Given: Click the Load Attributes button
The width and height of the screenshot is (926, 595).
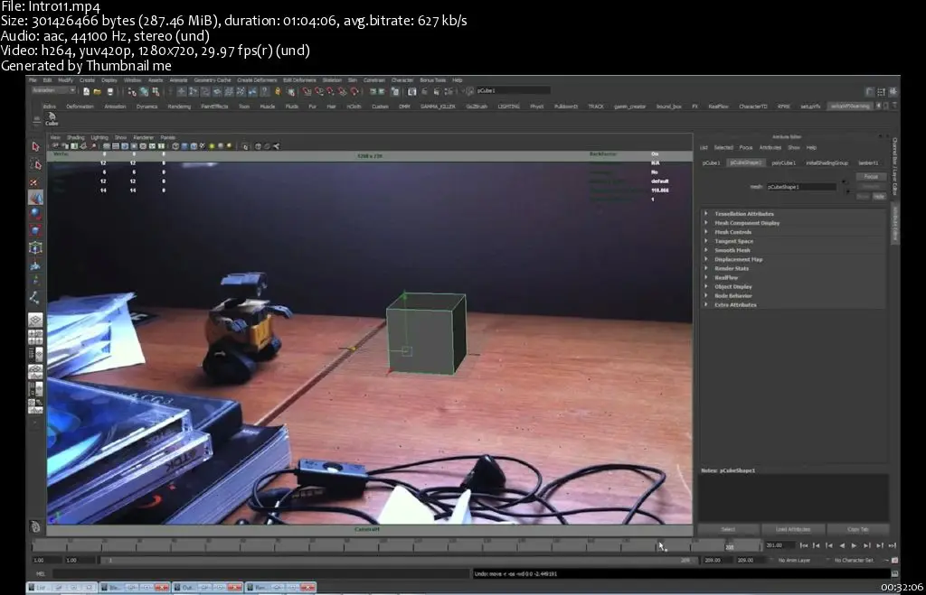Looking at the screenshot, I should click(x=793, y=530).
